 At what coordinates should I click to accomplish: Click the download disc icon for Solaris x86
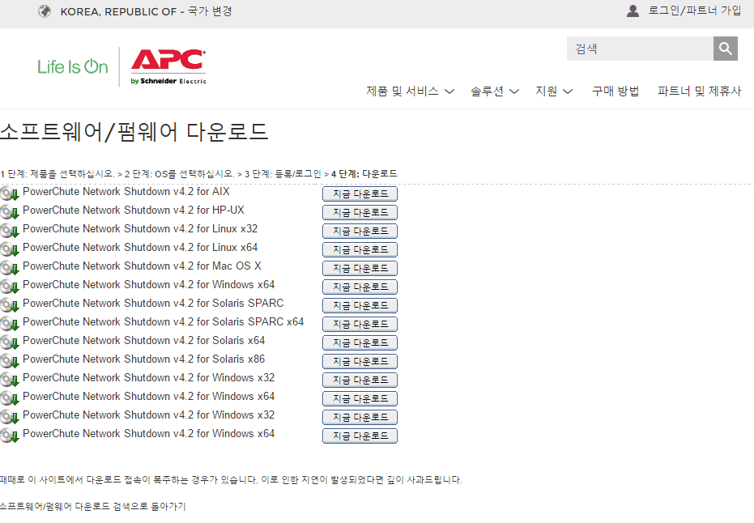[10, 361]
